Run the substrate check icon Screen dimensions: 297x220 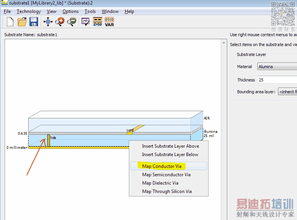point(86,22)
